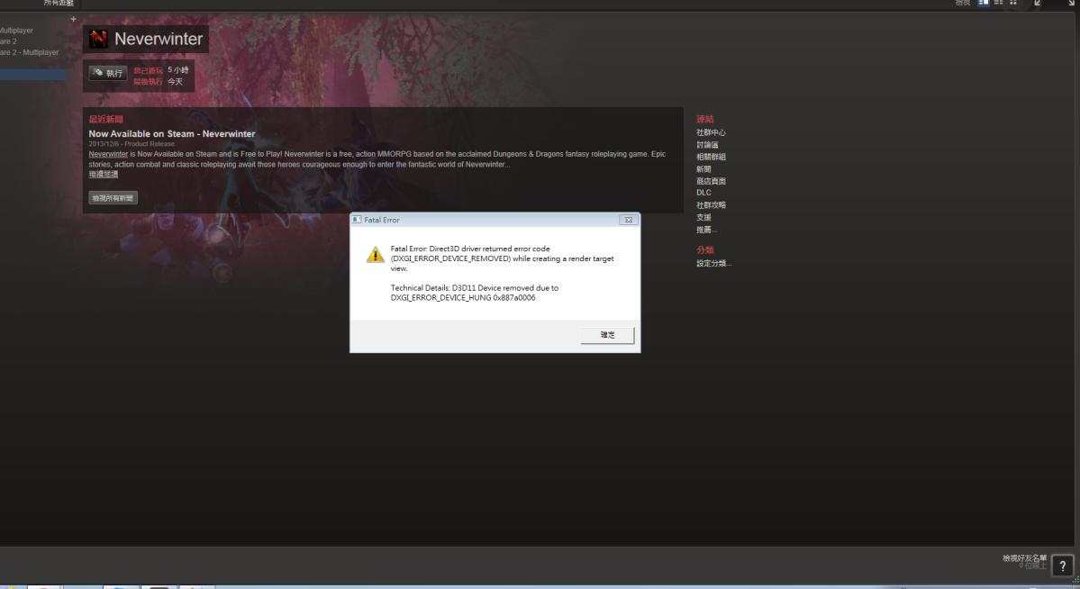The image size is (1080, 589).
Task: Switch library to list view mode
Action: point(996,3)
